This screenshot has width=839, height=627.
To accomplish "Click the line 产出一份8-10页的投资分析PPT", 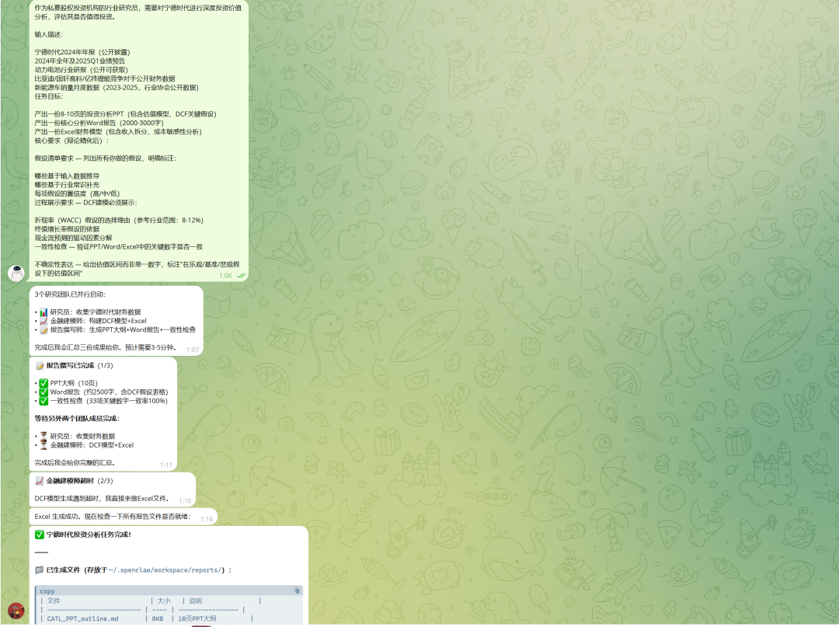I will click(126, 114).
